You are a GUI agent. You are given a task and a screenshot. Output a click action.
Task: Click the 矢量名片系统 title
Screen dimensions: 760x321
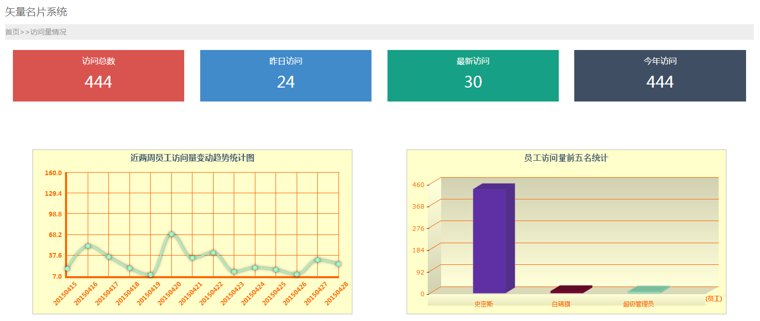coord(36,12)
